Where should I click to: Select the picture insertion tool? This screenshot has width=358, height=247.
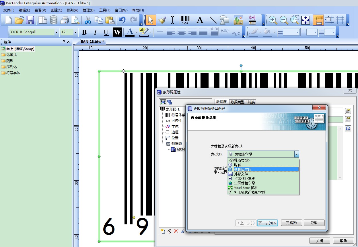[238, 20]
